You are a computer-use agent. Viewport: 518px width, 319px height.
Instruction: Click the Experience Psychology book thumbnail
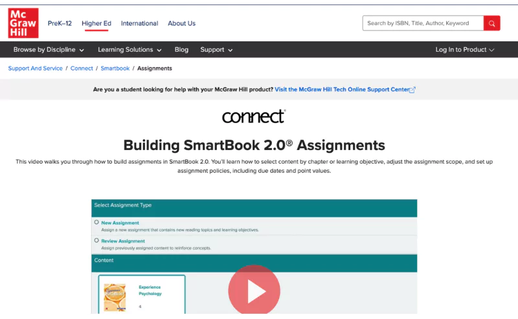[x=115, y=297]
